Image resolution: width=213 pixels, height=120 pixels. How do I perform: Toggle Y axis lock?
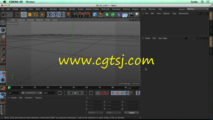coord(56,15)
